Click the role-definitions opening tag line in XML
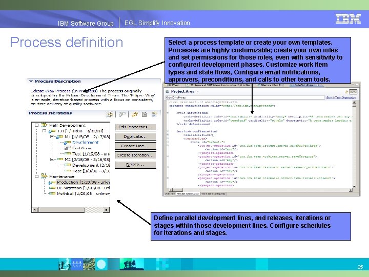The image size is (369, 277). [x=192, y=113]
